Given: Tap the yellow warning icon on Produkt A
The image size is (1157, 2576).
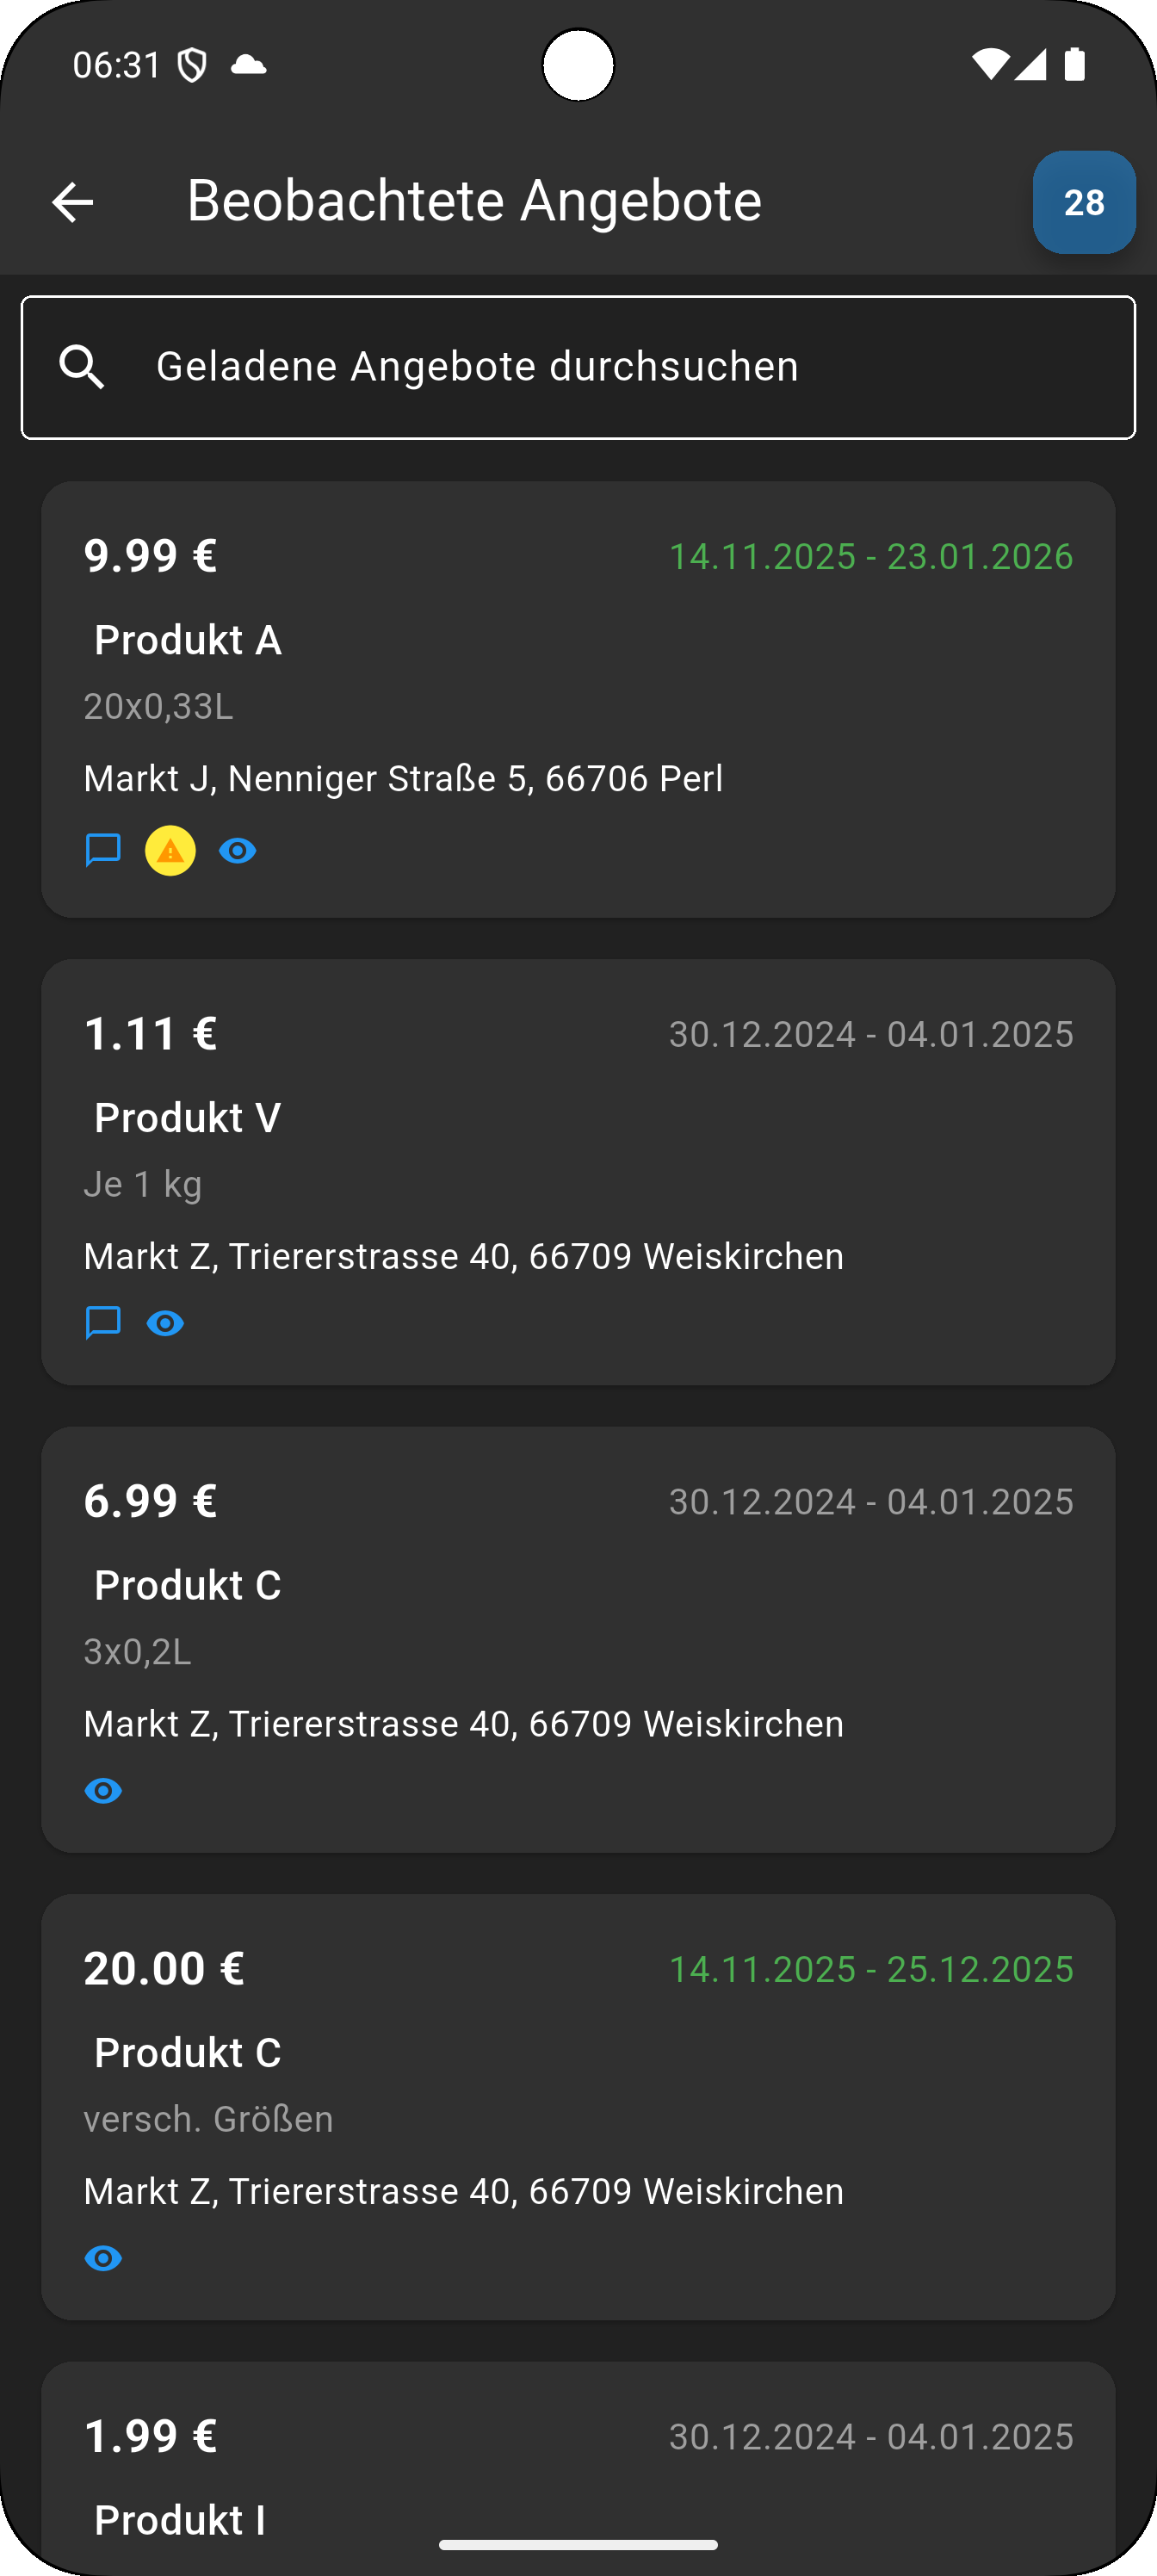Looking at the screenshot, I should coord(170,851).
